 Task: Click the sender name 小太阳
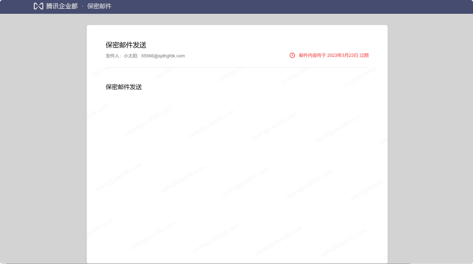(x=131, y=56)
